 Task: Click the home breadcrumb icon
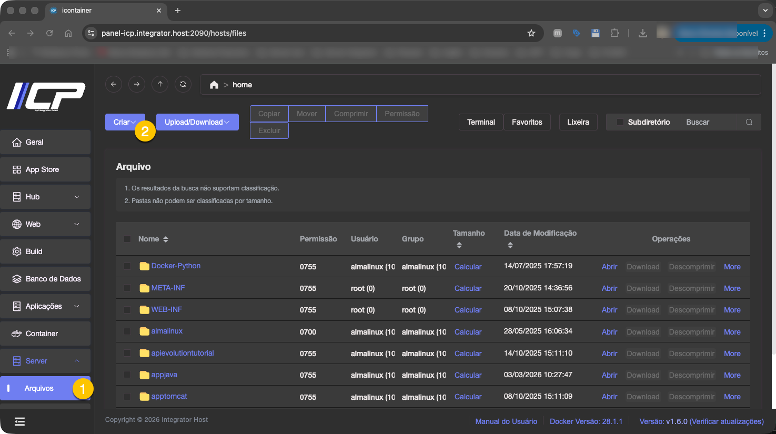click(x=214, y=85)
